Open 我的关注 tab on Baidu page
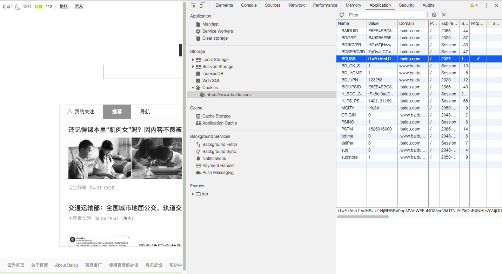The width and height of the screenshot is (502, 274). (x=81, y=112)
